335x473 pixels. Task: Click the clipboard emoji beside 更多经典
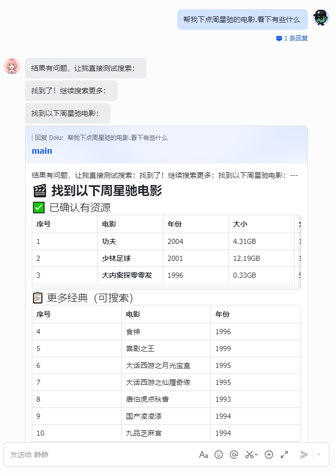coord(37,298)
